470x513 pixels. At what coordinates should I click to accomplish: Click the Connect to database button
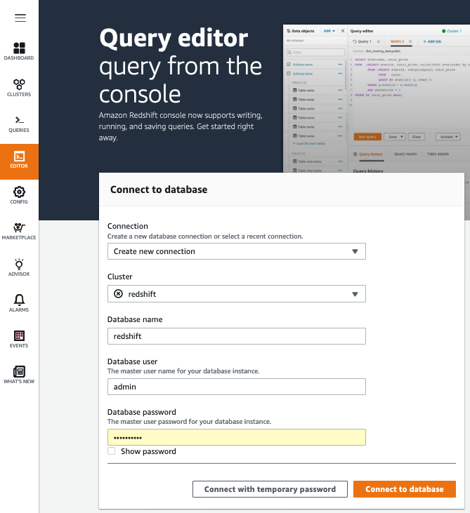(404, 489)
